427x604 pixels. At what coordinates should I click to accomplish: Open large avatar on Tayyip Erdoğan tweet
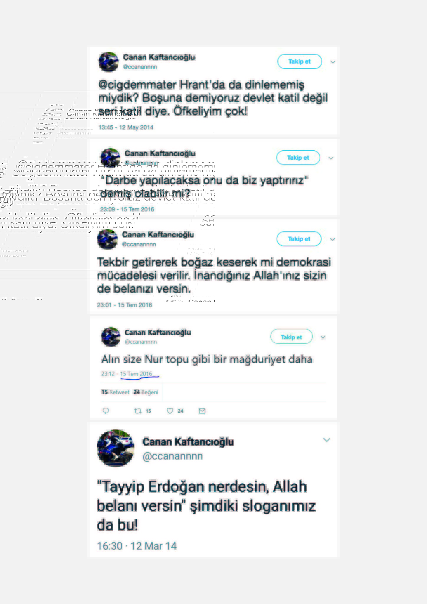[x=116, y=448]
